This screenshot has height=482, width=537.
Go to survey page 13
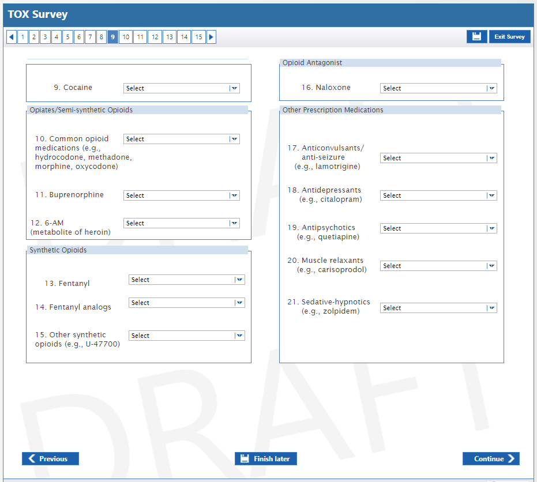point(170,37)
